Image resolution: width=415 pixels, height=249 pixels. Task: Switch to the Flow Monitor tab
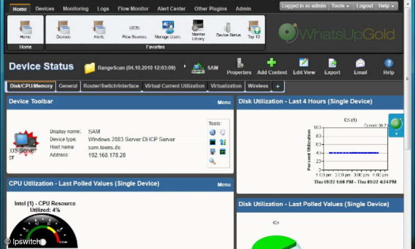coord(133,9)
